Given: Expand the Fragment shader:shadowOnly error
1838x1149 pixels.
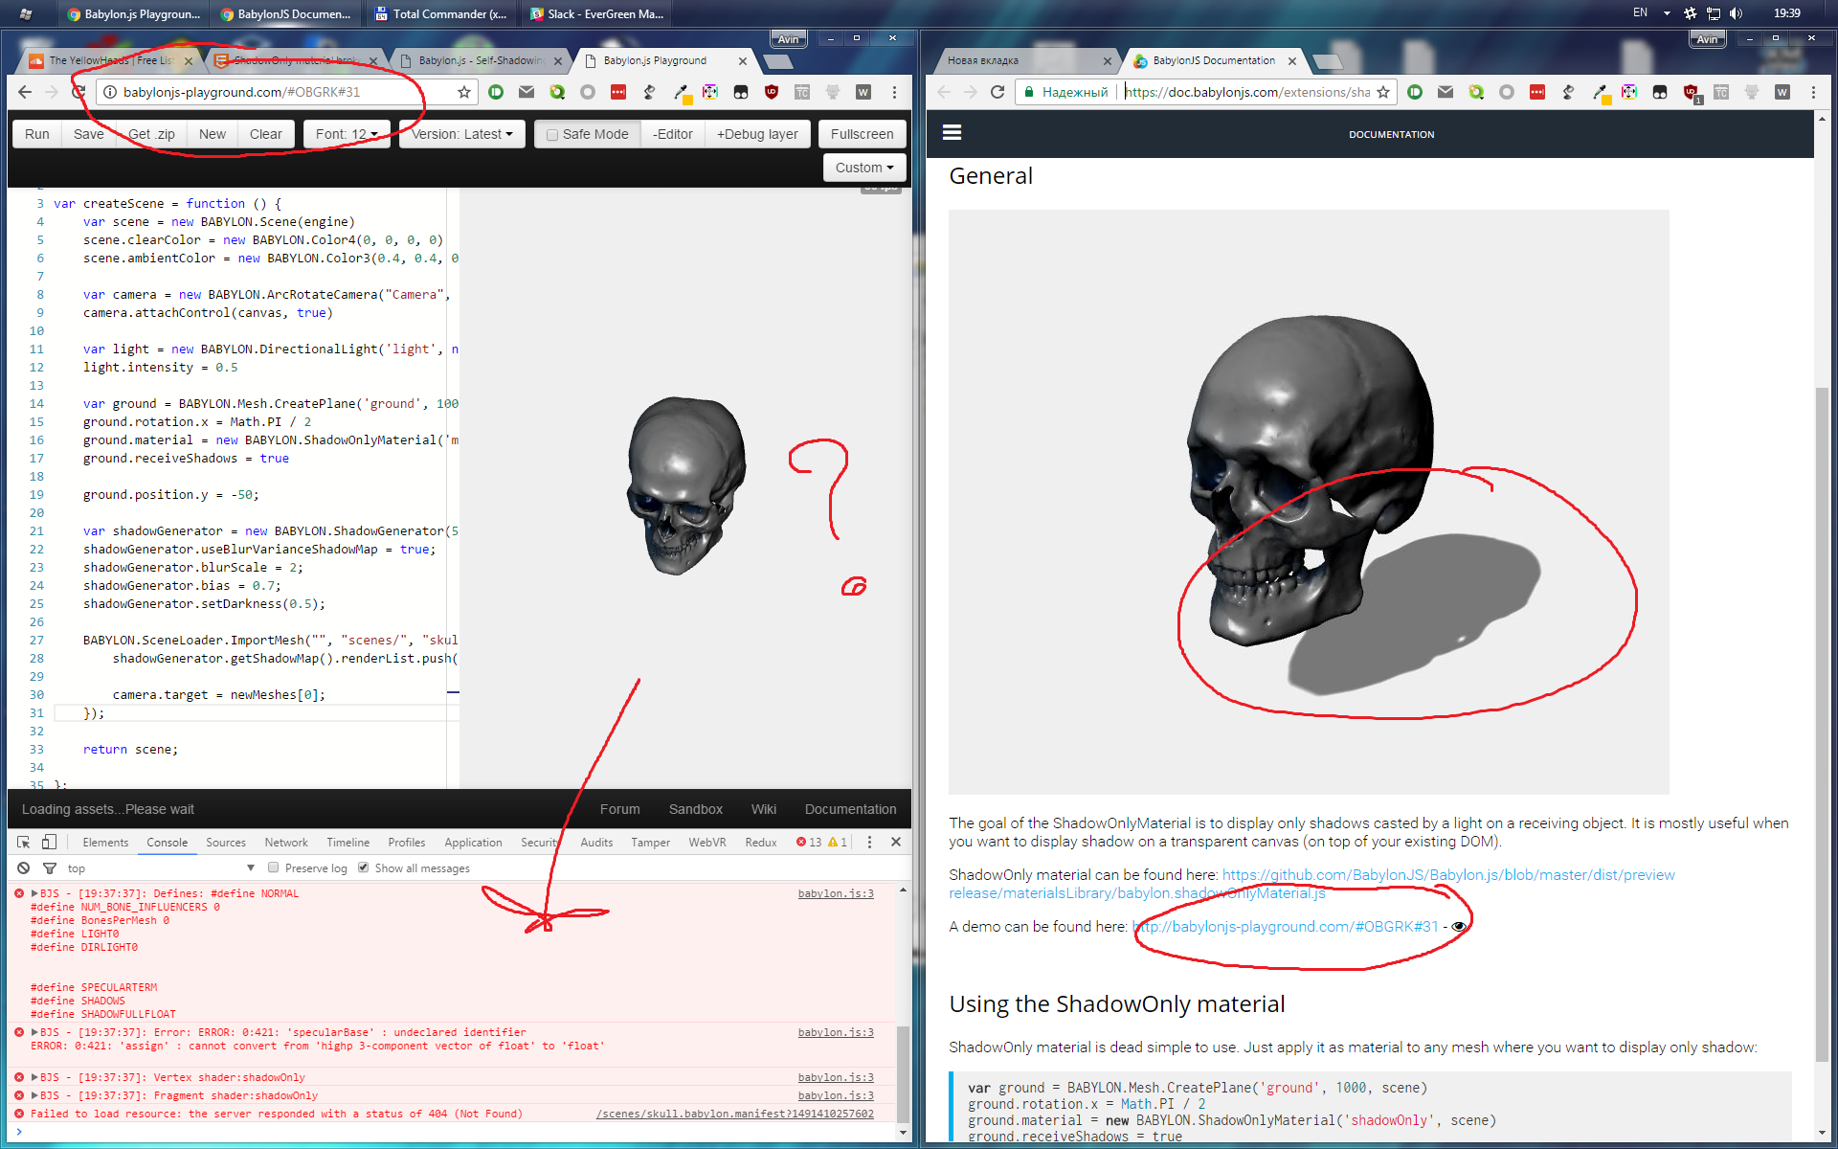Looking at the screenshot, I should 35,1095.
